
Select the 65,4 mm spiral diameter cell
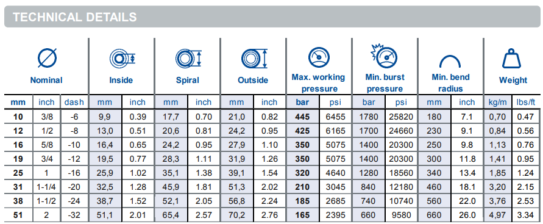pos(171,215)
